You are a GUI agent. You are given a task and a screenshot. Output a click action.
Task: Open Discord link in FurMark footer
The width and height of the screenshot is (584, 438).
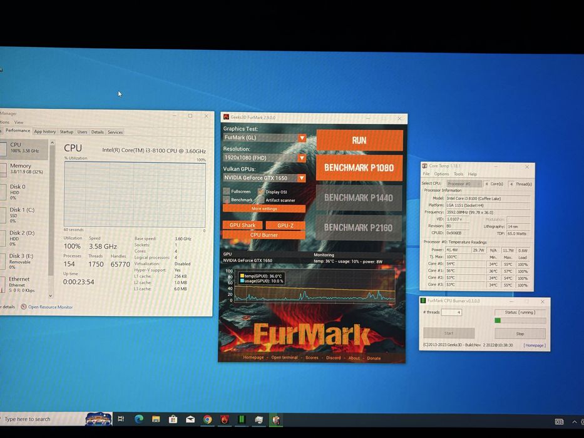334,357
